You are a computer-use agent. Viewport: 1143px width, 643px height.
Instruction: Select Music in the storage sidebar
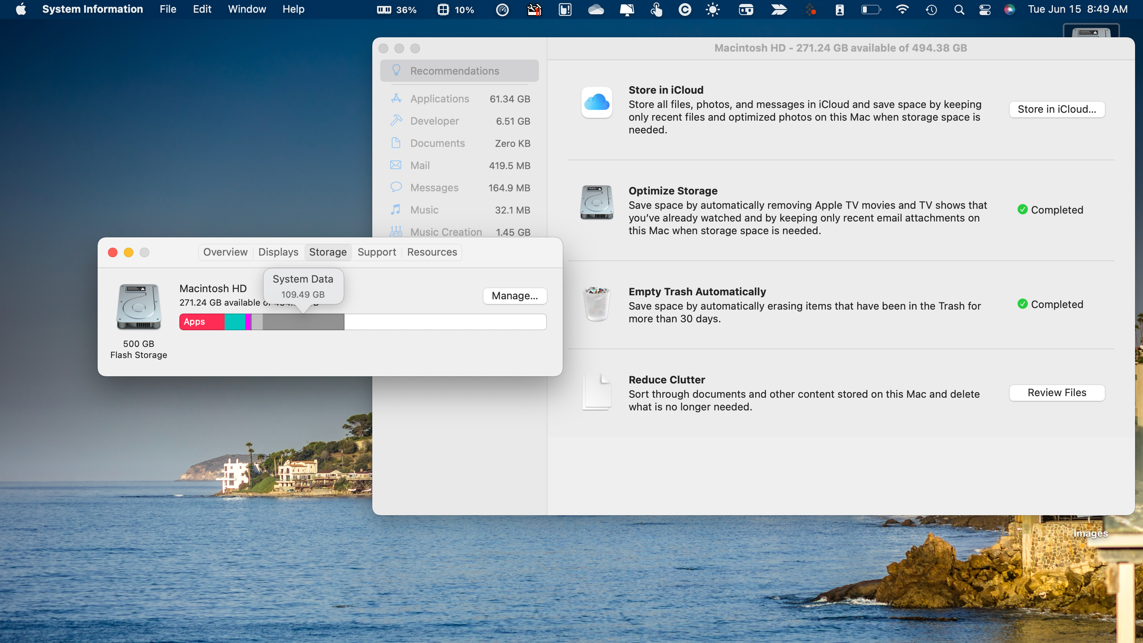click(x=459, y=210)
